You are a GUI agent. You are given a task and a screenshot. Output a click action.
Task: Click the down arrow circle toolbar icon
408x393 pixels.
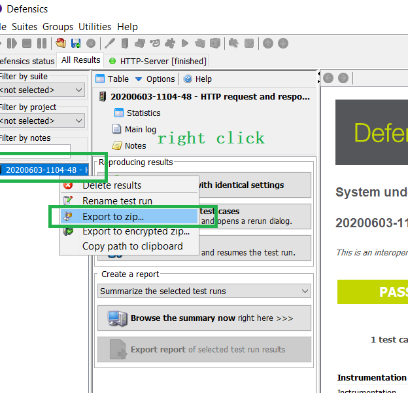coord(283,43)
